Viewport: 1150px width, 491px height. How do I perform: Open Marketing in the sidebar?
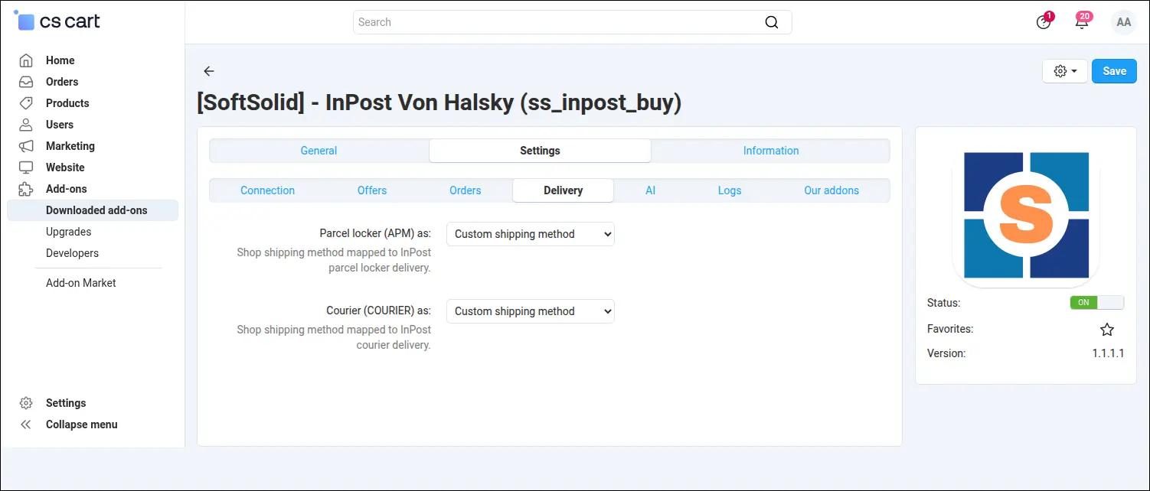tap(70, 146)
